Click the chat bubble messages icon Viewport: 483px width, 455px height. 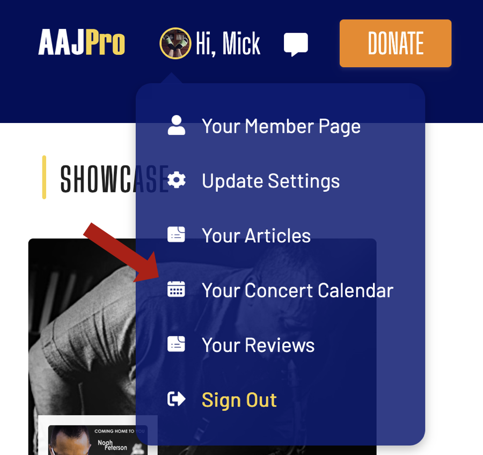296,44
